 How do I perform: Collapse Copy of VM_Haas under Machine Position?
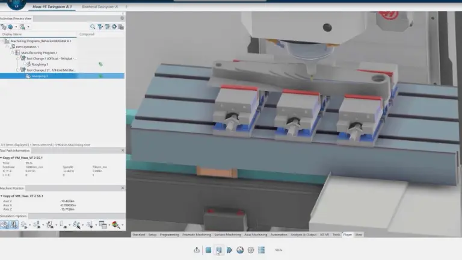(x=1, y=196)
